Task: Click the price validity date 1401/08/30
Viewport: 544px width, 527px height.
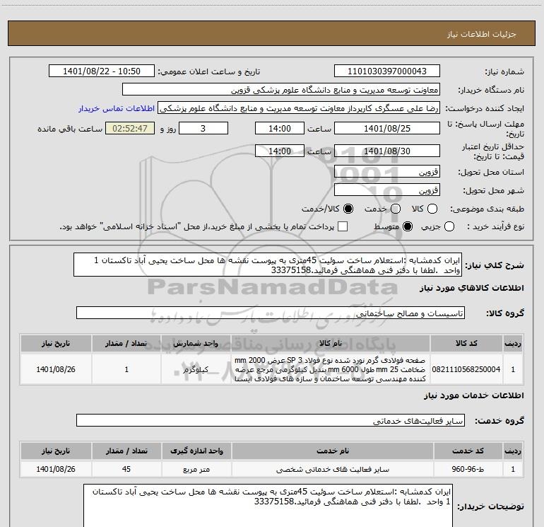Action: (x=387, y=151)
